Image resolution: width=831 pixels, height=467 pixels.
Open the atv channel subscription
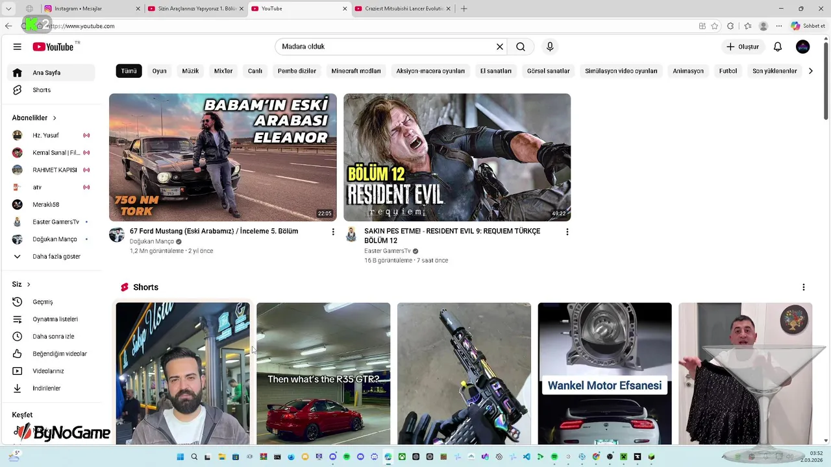(x=52, y=187)
